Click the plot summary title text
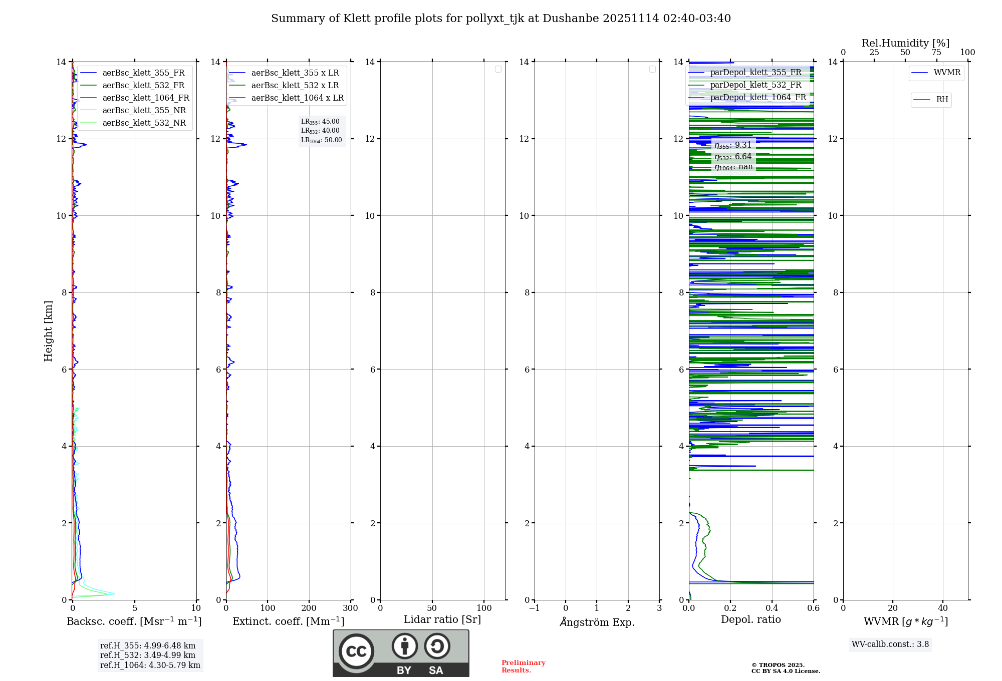This screenshot has height=681, width=1002. pos(501,19)
